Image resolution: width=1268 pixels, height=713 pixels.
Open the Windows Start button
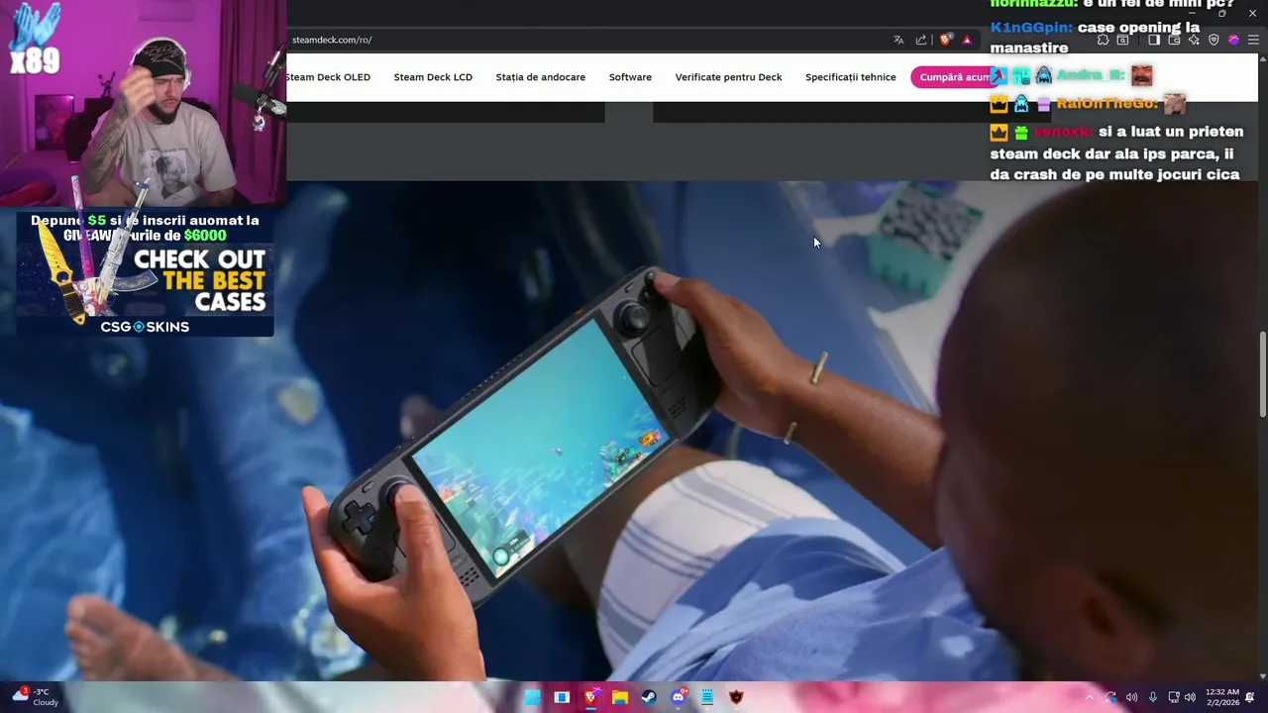click(533, 697)
